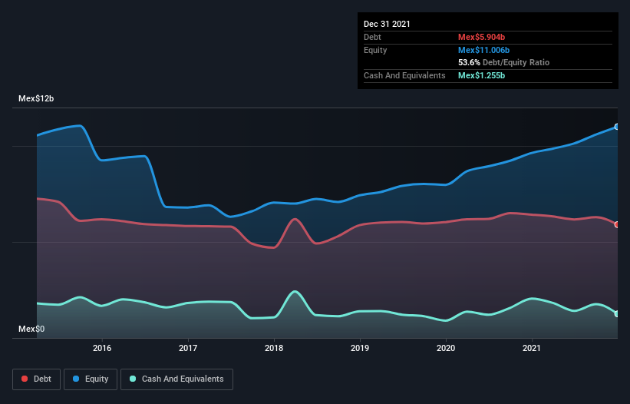This screenshot has width=630, height=404.
Task: Click the Mex$1.255b cash value
Action: 481,75
